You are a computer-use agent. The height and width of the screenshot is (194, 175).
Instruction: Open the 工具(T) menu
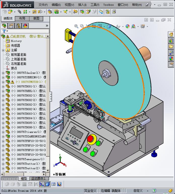coord(95,5)
